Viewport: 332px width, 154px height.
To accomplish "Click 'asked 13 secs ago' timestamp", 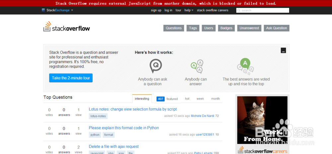I will click(x=177, y=116).
